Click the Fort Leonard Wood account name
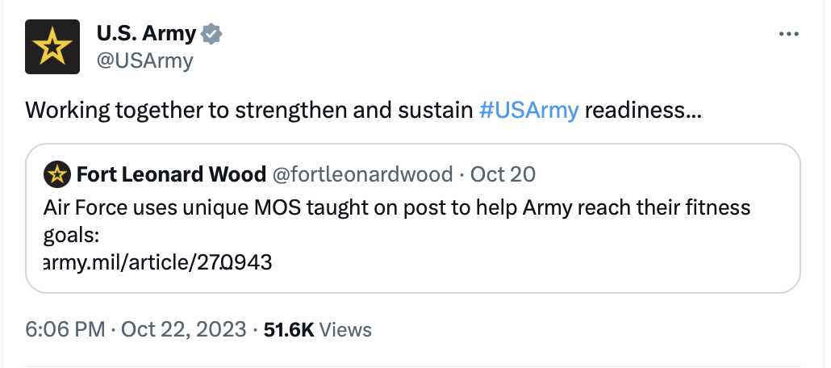Viewport: 831px width, 368px height. tap(171, 174)
